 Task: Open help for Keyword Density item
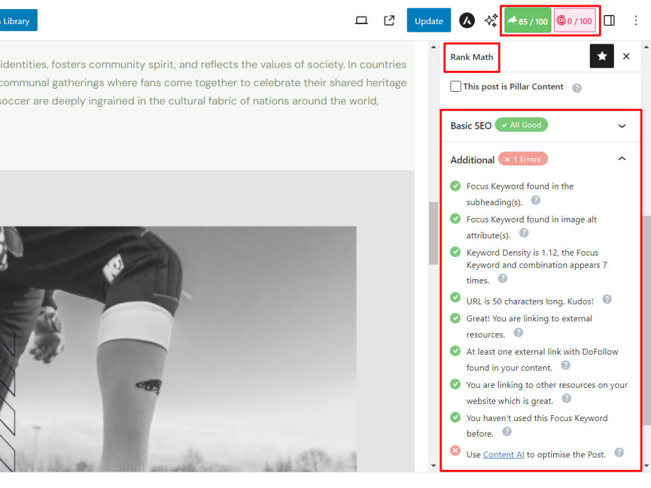(x=503, y=278)
